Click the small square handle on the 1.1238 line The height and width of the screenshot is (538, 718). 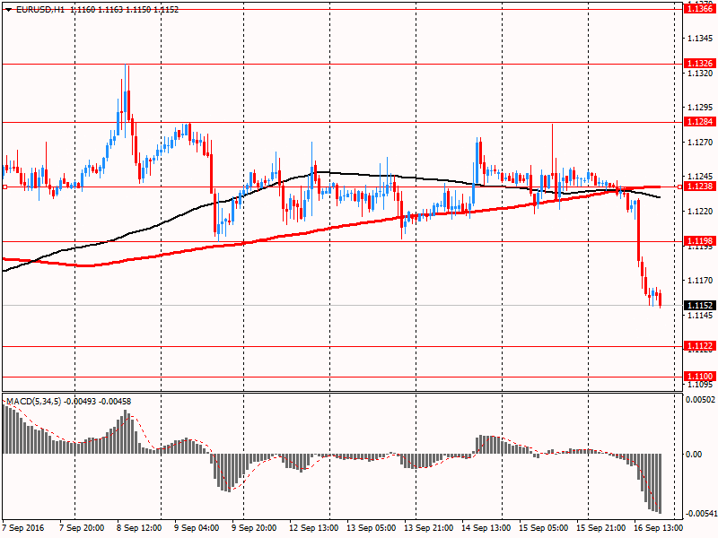coord(5,187)
